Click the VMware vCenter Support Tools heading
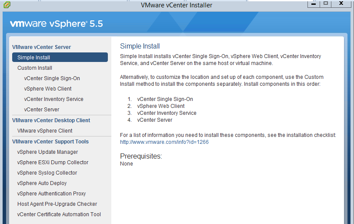Viewport: 354px width, 224px height. pos(50,141)
